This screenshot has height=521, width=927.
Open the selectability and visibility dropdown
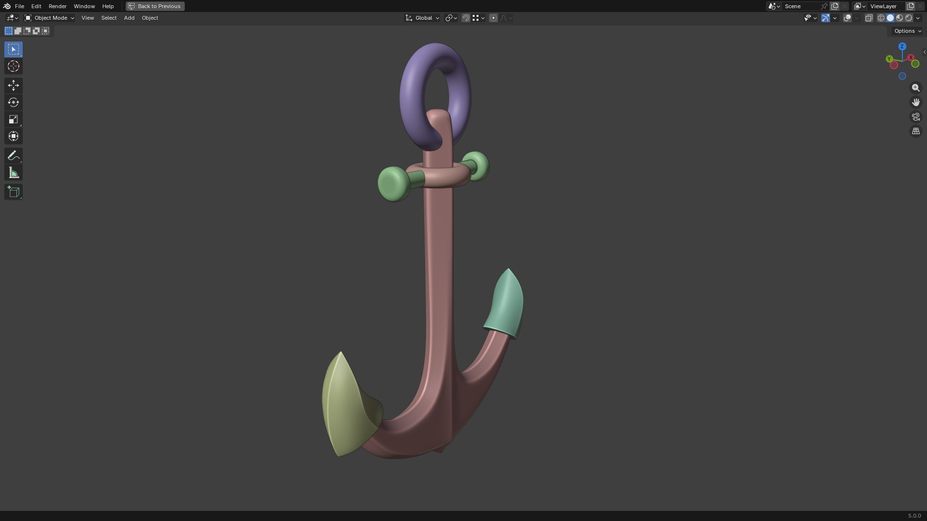coord(810,18)
